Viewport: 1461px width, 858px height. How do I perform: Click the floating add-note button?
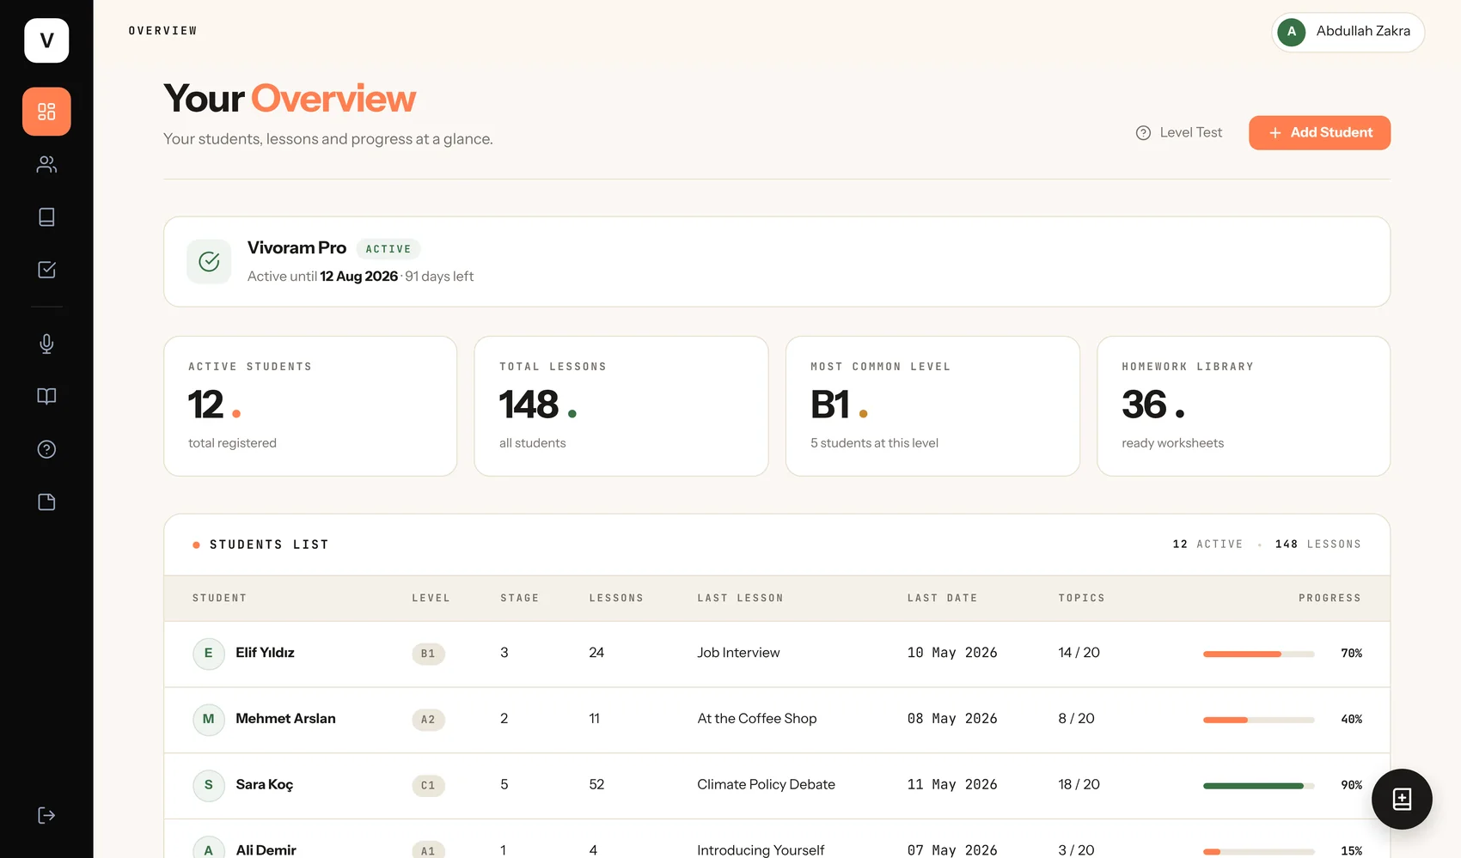click(x=1402, y=799)
